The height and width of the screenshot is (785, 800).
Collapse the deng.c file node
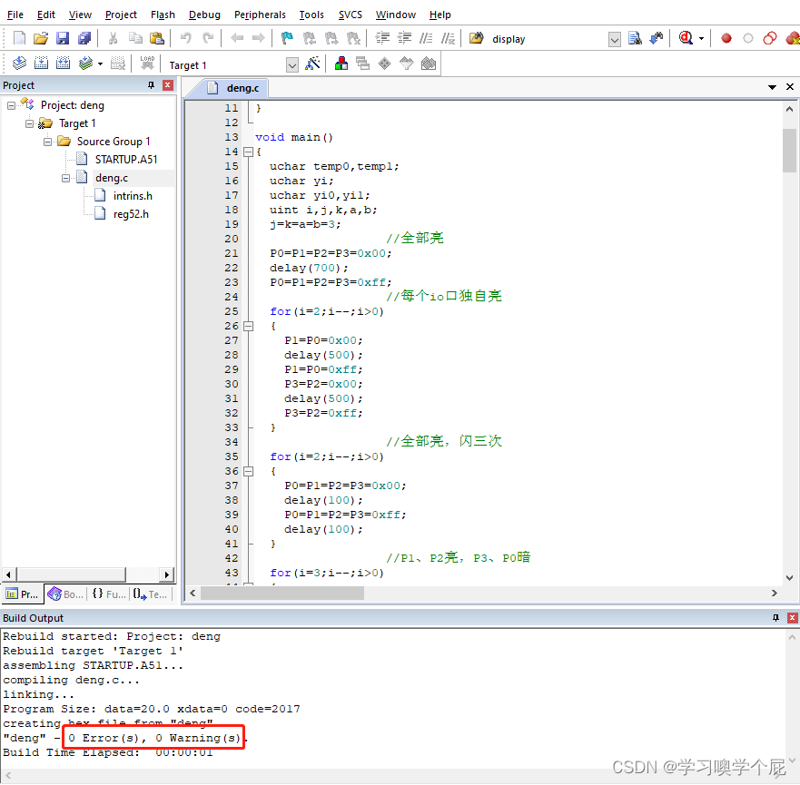click(65, 178)
